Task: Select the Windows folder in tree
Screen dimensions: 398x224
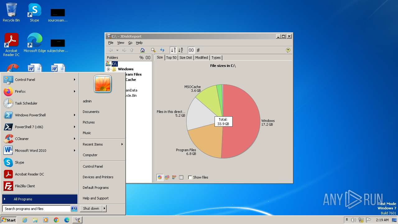Action: (x=126, y=69)
